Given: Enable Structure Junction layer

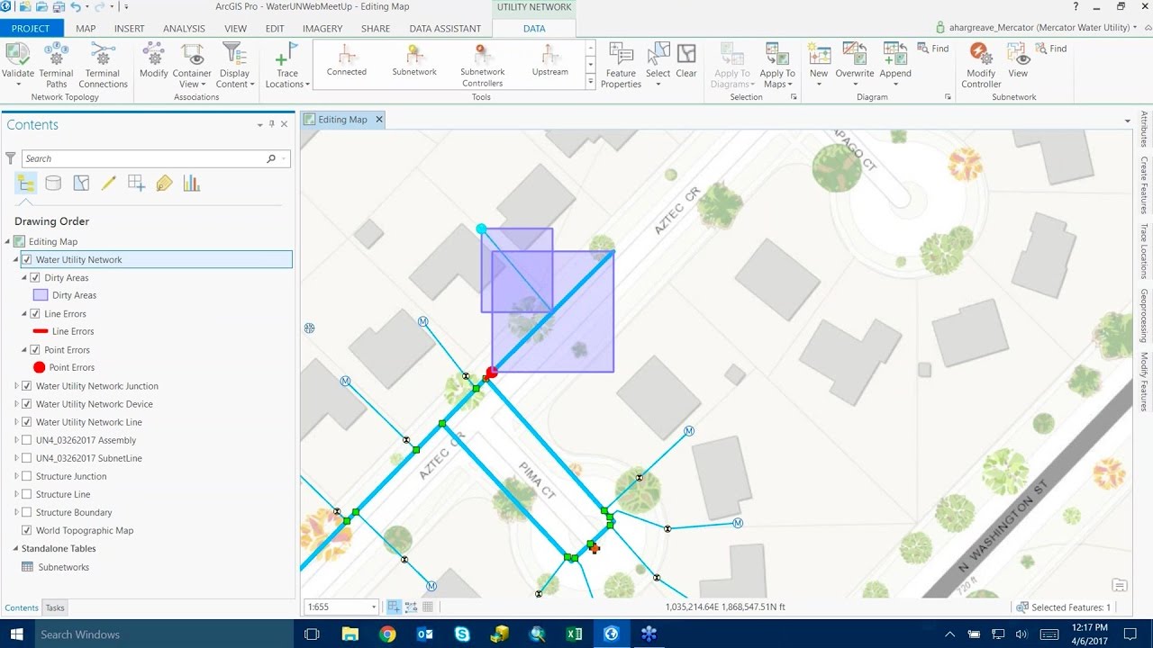Looking at the screenshot, I should [x=27, y=476].
